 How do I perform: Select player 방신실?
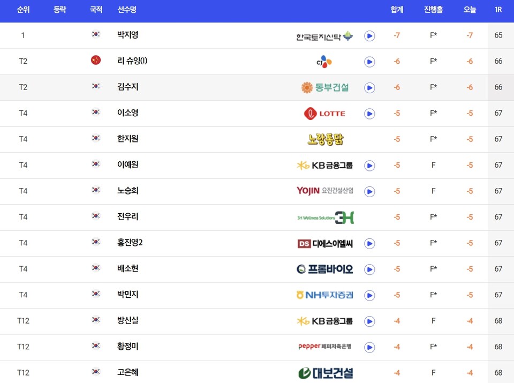(128, 320)
